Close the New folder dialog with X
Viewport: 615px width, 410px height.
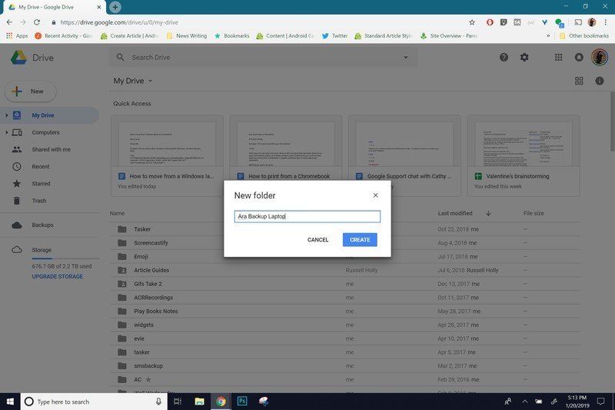(x=375, y=195)
